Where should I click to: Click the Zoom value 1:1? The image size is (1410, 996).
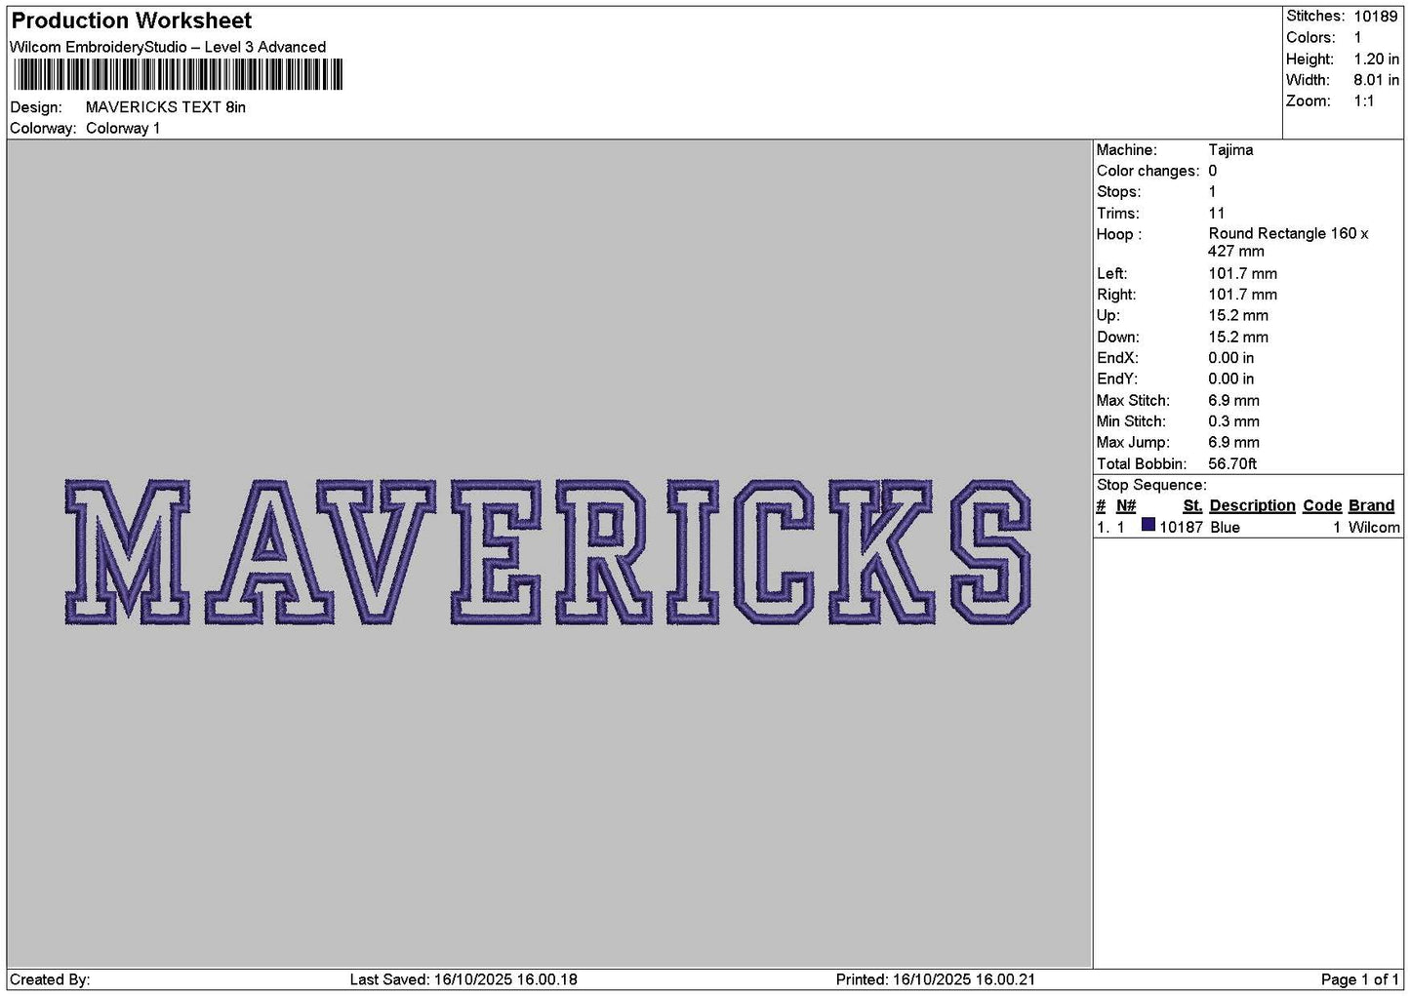click(1364, 101)
